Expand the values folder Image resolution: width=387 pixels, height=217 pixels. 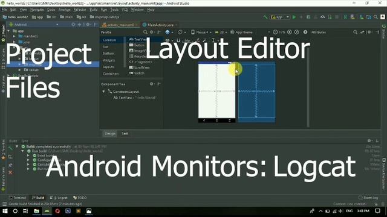pyautogui.click(x=20, y=70)
